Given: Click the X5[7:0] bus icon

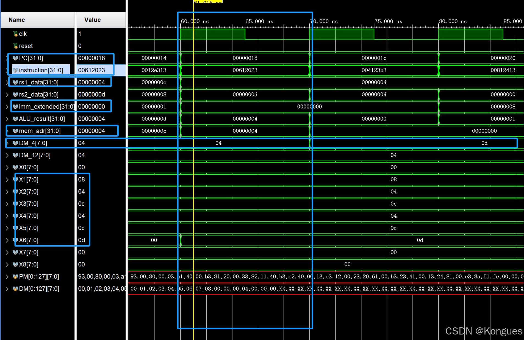Looking at the screenshot, I should (15, 228).
